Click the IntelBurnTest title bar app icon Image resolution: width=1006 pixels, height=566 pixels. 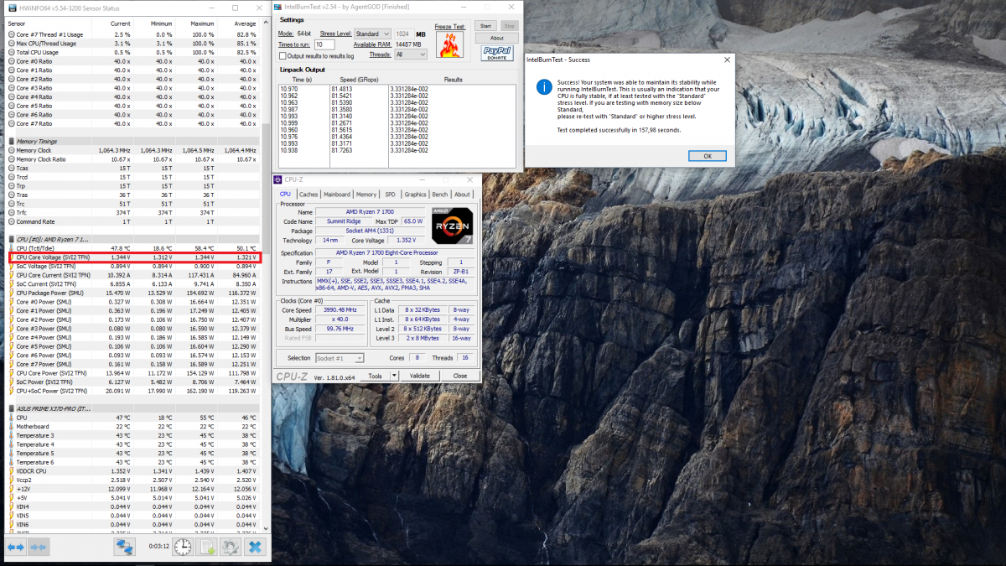(x=276, y=8)
